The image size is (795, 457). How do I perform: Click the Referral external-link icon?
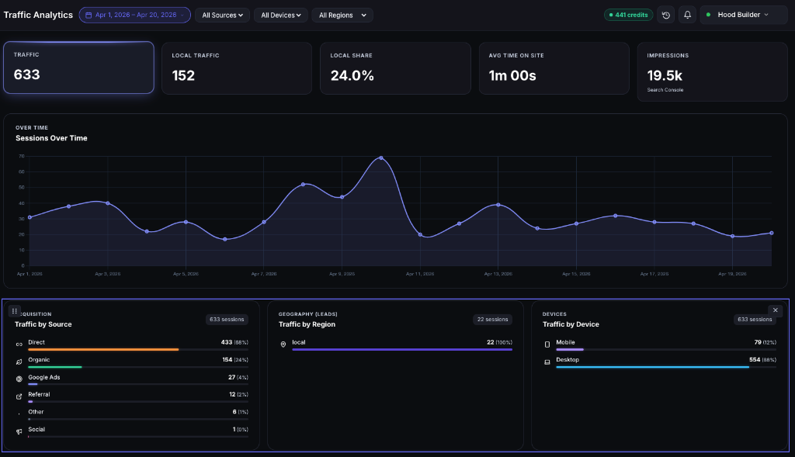pos(19,396)
